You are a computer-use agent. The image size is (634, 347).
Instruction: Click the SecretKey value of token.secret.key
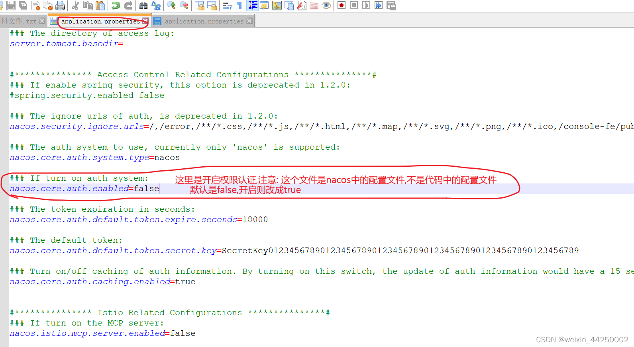[x=400, y=251]
